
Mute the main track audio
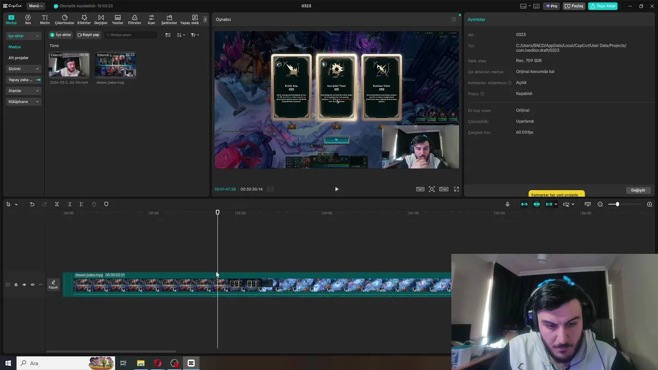point(32,285)
